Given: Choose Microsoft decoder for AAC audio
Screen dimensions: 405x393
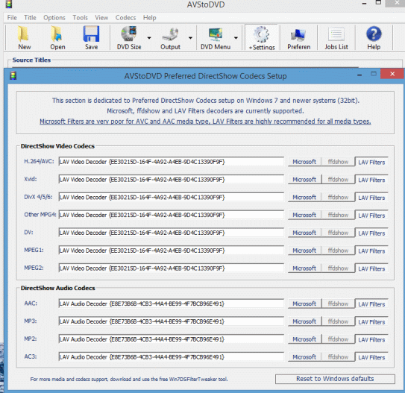Looking at the screenshot, I should coord(304,304).
